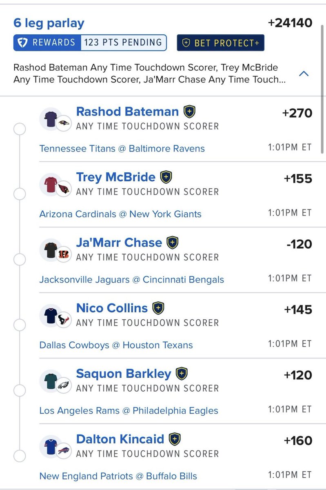Click the Houston Texans team logo

(x=64, y=320)
